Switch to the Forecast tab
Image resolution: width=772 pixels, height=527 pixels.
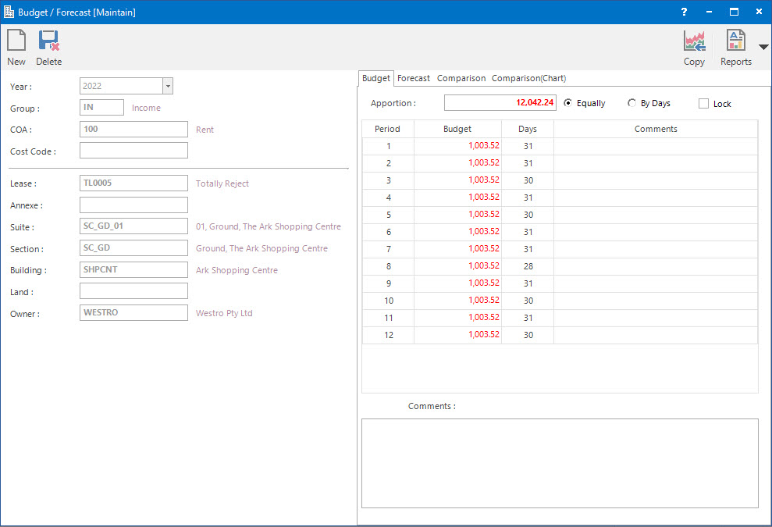click(x=413, y=78)
